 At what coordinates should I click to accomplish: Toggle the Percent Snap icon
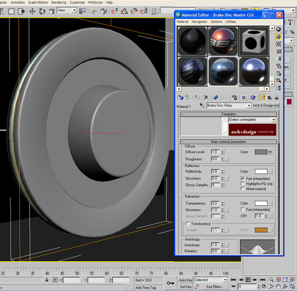134,12
